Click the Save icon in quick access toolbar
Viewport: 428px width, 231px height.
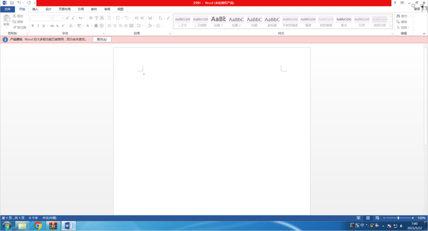tap(12, 3)
